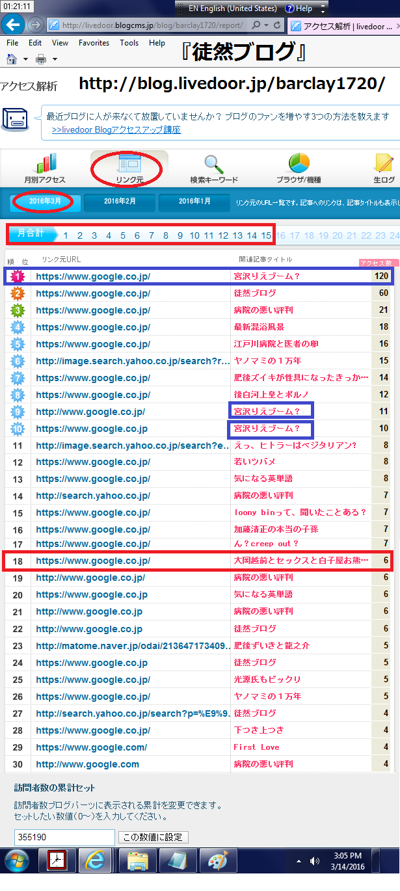
Task: Select day 15 in the day selector
Action: click(x=266, y=235)
